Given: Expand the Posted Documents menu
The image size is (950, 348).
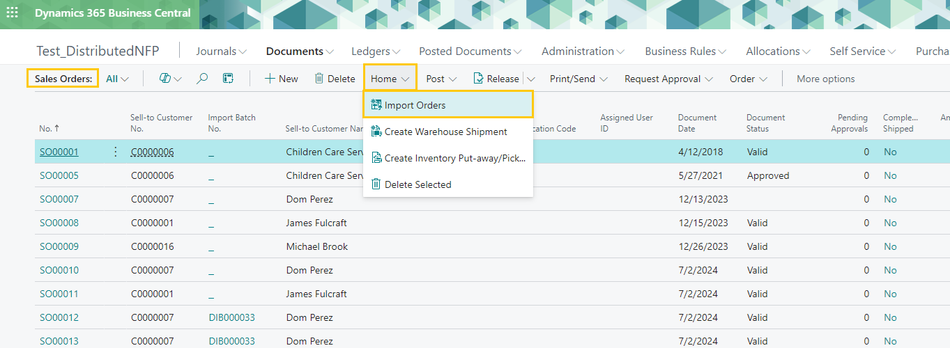Looking at the screenshot, I should tap(470, 52).
